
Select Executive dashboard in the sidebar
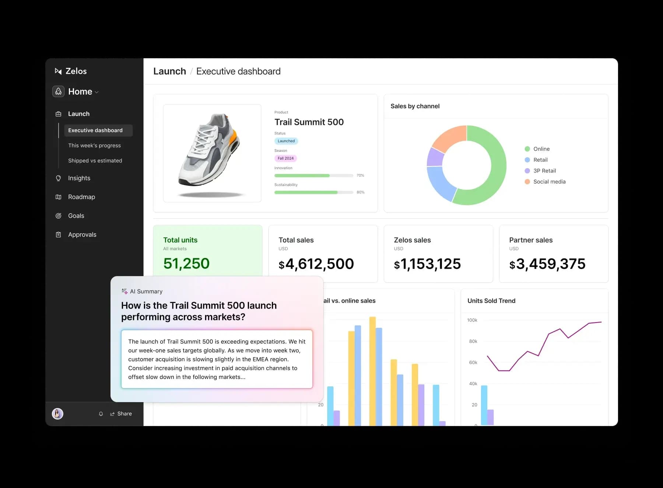click(x=95, y=130)
